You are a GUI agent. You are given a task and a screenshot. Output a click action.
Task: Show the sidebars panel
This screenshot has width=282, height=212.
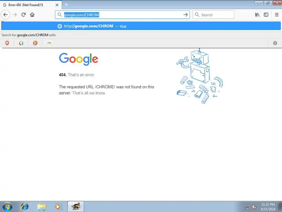pyautogui.click(x=266, y=15)
